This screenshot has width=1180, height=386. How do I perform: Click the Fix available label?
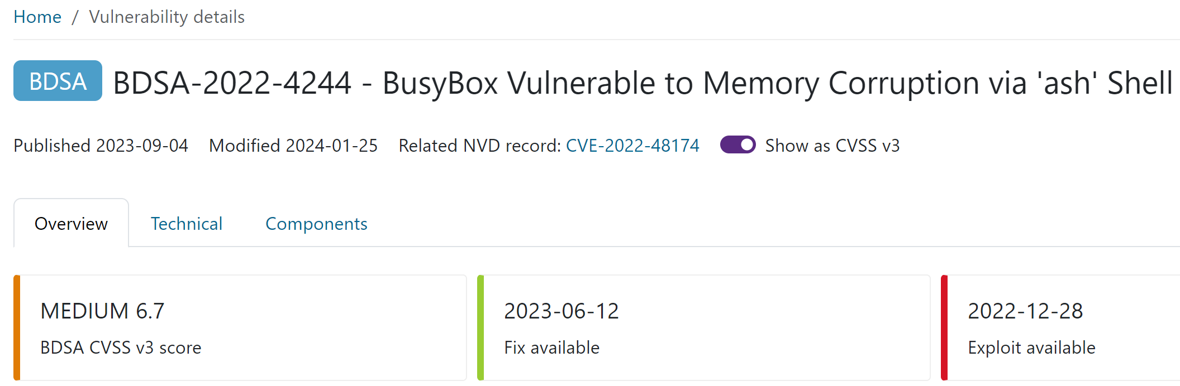pos(551,348)
